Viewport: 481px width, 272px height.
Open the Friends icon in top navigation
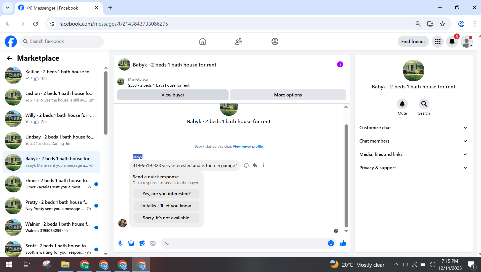tap(239, 41)
